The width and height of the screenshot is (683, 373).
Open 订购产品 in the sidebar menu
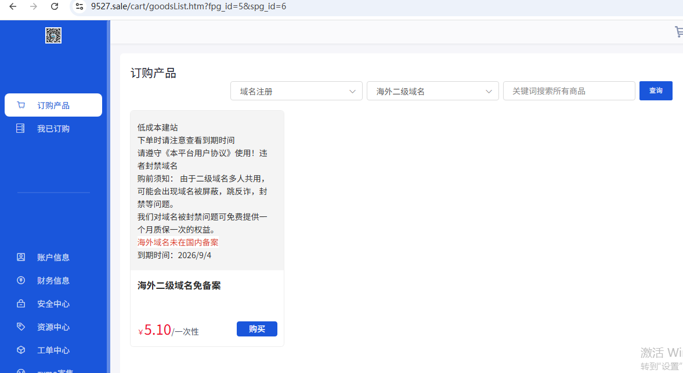[x=53, y=105]
